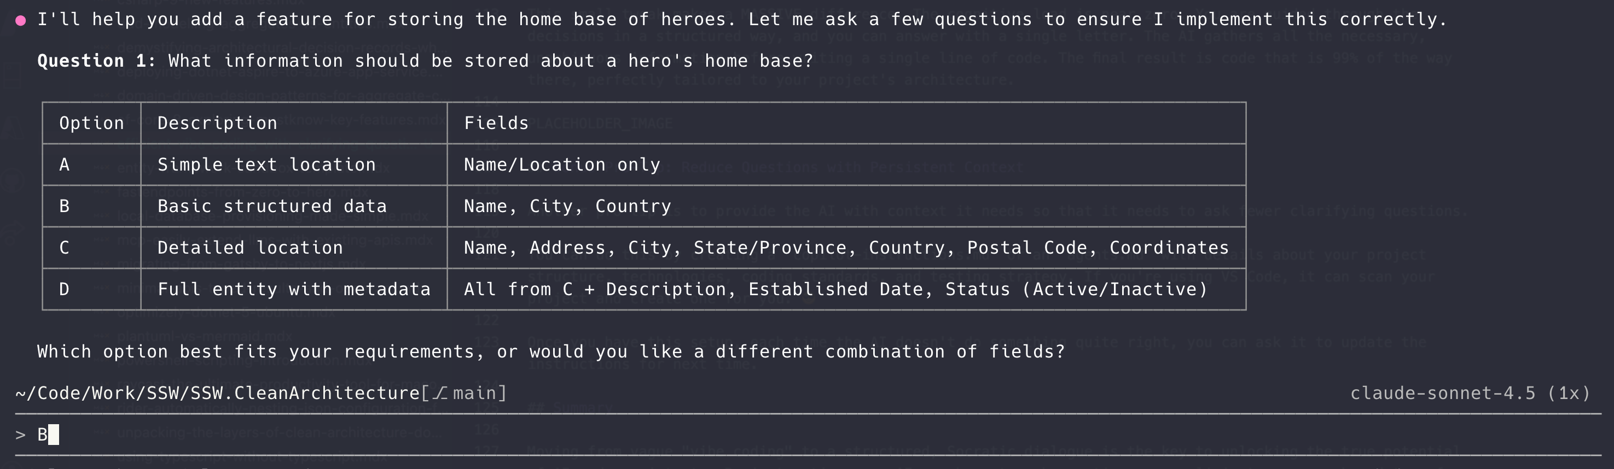
Task: Click the text cursor block after B
Action: [x=54, y=435]
